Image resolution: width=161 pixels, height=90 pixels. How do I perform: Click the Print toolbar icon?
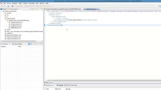click(x=8, y=6)
